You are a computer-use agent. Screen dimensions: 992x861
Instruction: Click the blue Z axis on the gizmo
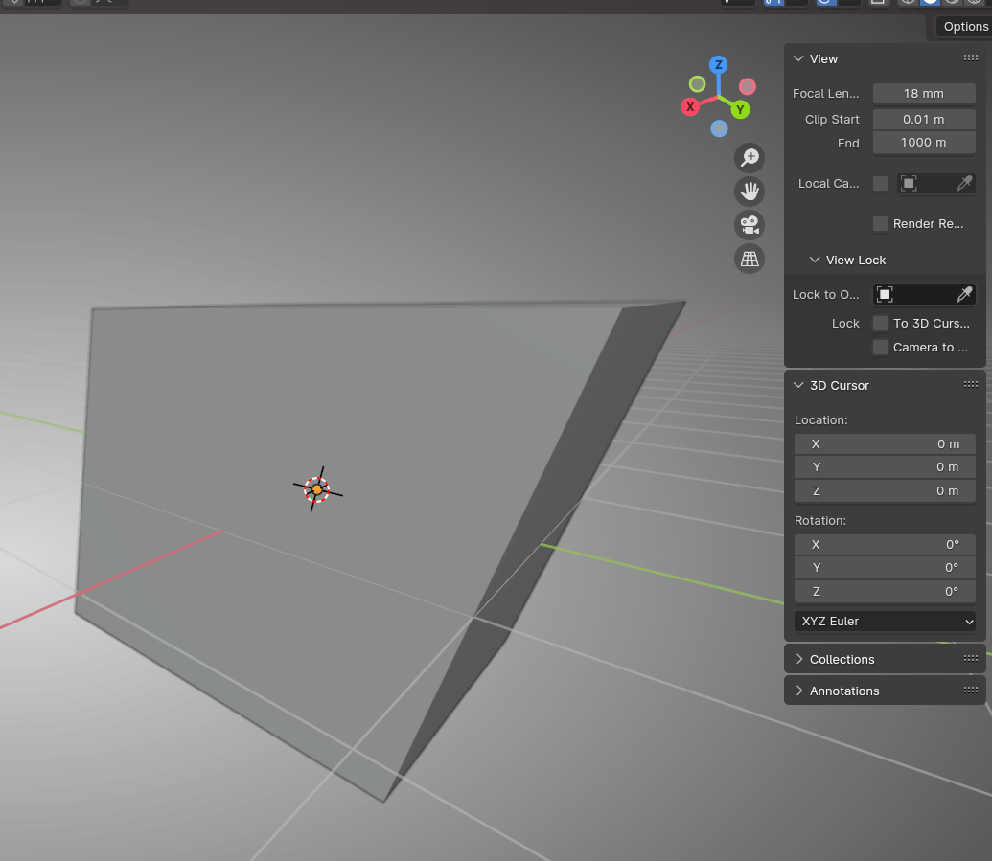click(718, 65)
